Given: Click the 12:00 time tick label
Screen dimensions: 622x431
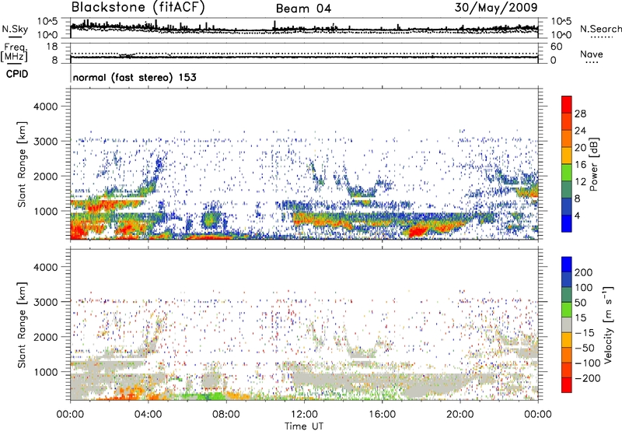Looking at the screenshot, I should [304, 415].
